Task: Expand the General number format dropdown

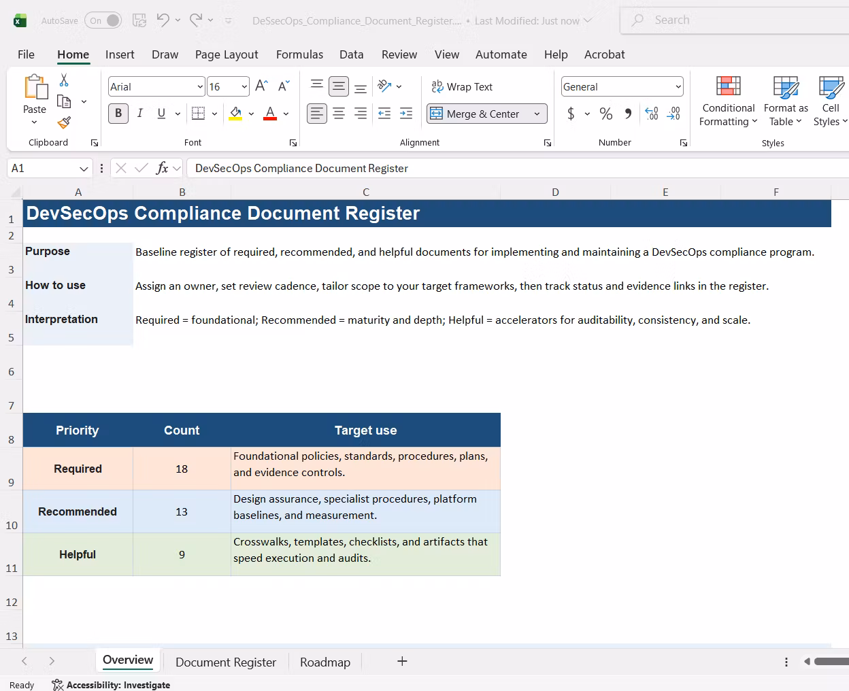Action: (x=678, y=86)
